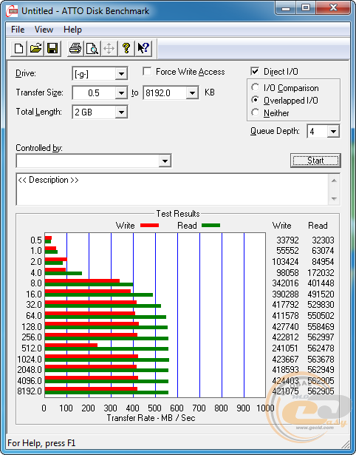Click the 128.0 transfer size row label

click(32, 327)
